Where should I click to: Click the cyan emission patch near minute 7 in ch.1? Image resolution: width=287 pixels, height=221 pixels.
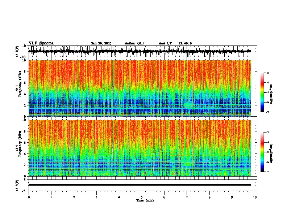pos(188,106)
